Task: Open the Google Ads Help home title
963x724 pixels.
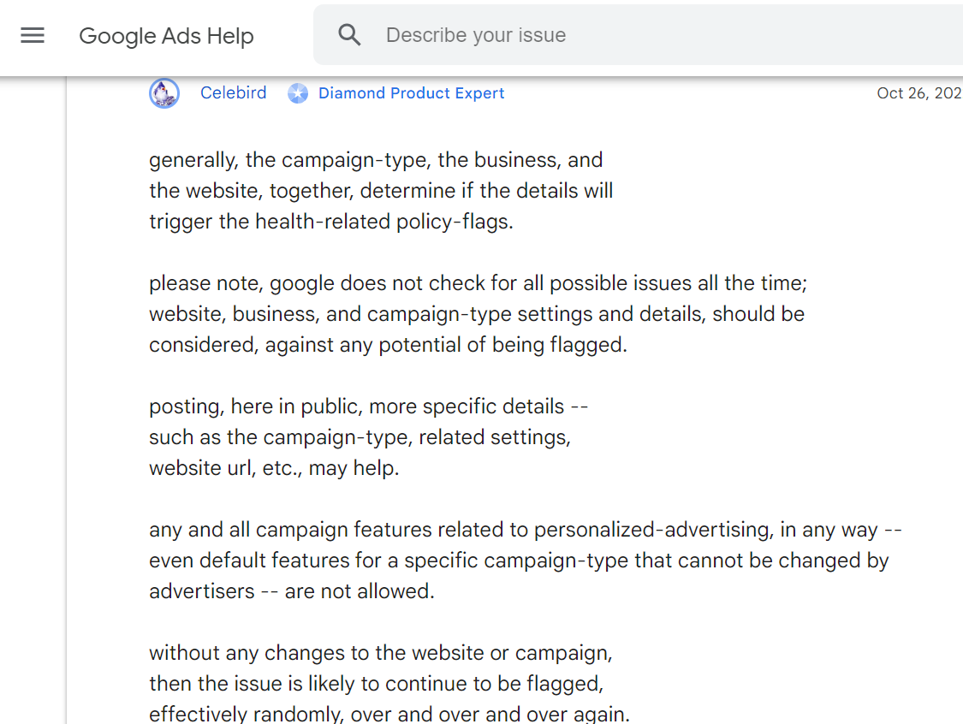Action: pos(166,36)
